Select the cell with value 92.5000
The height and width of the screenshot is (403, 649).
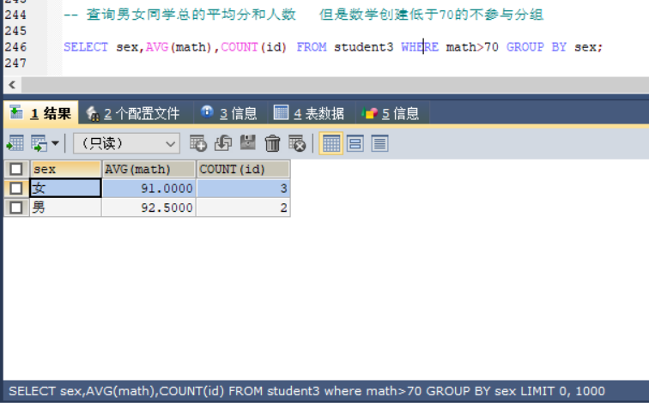(149, 208)
